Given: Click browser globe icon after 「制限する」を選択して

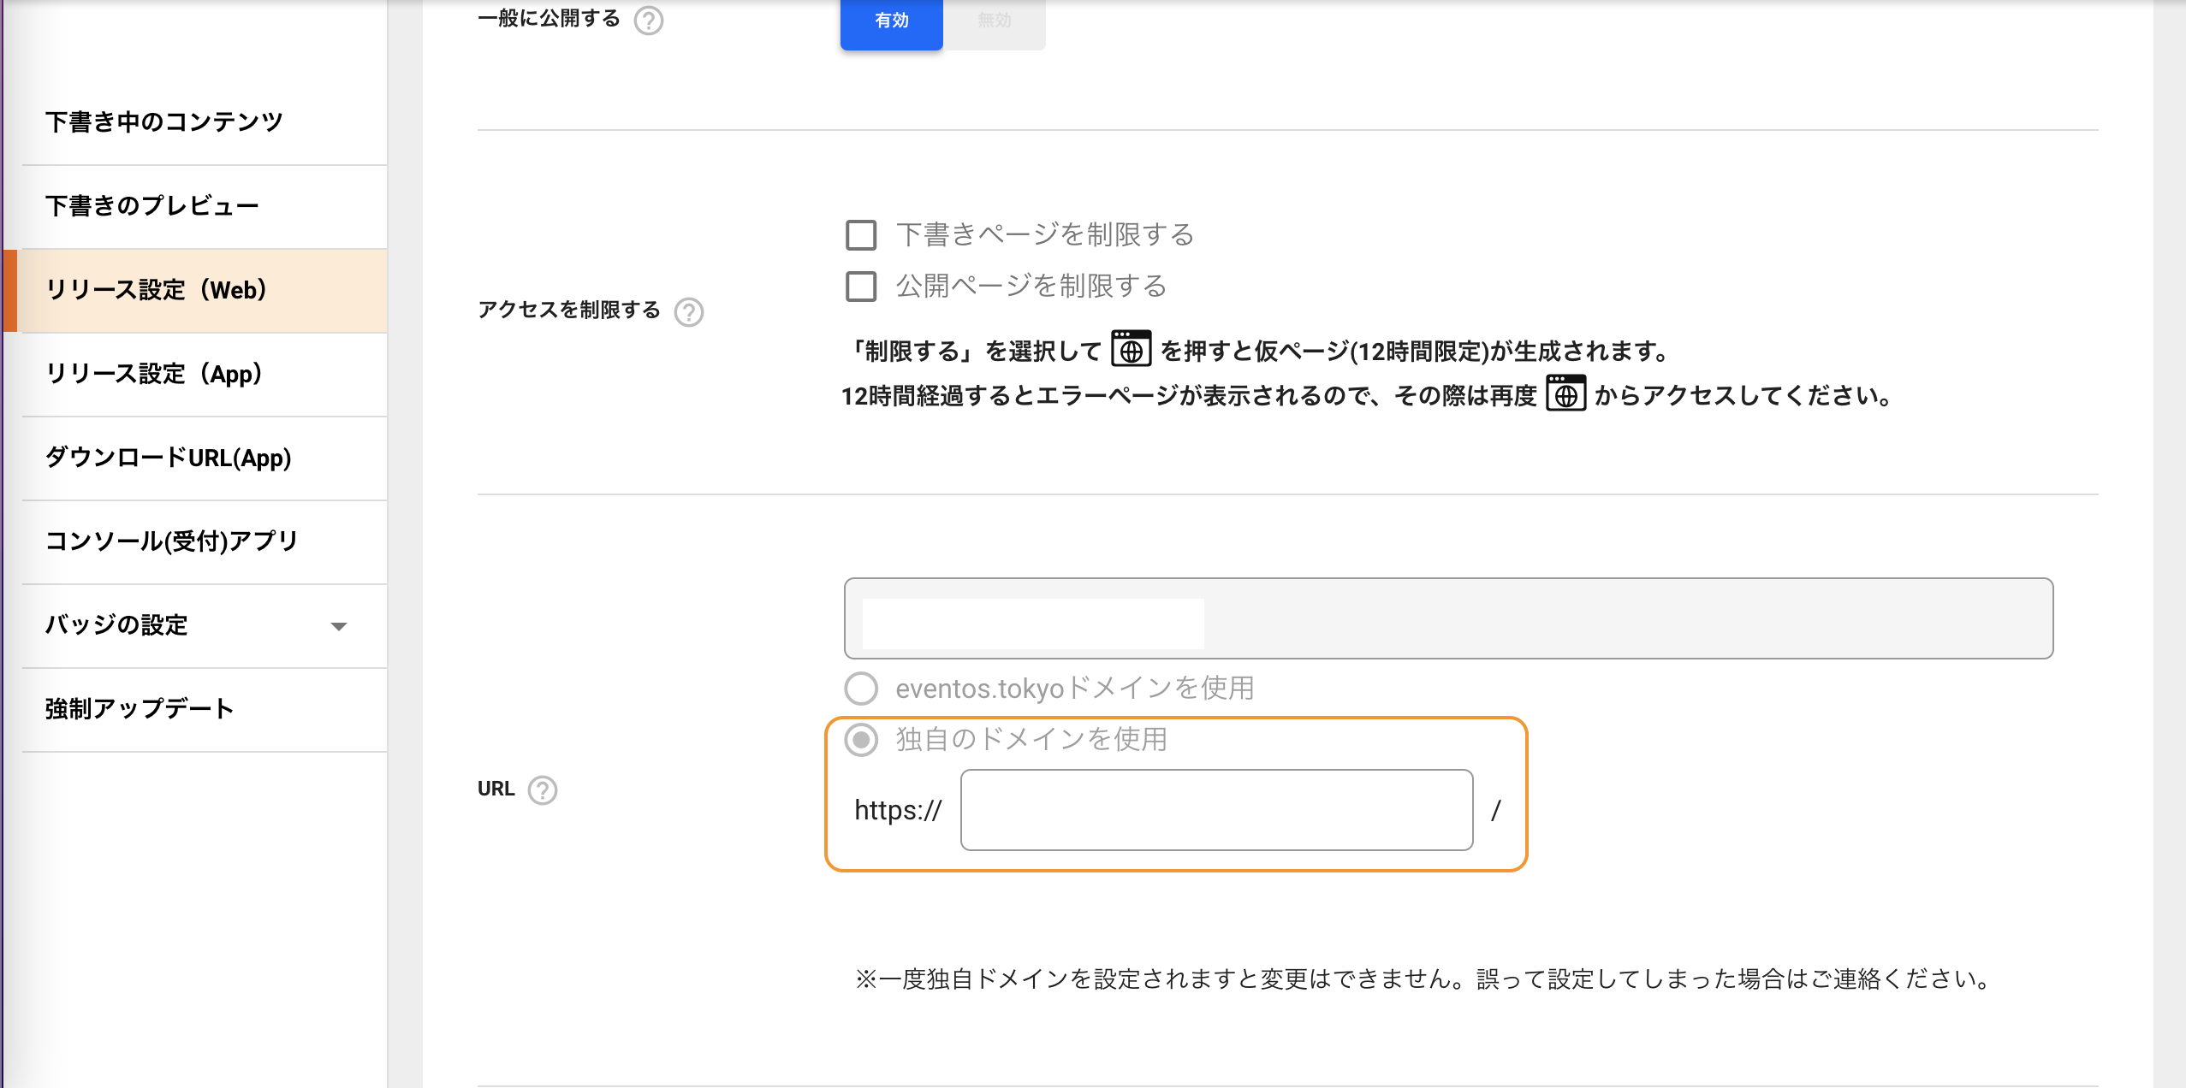Looking at the screenshot, I should tap(1131, 349).
